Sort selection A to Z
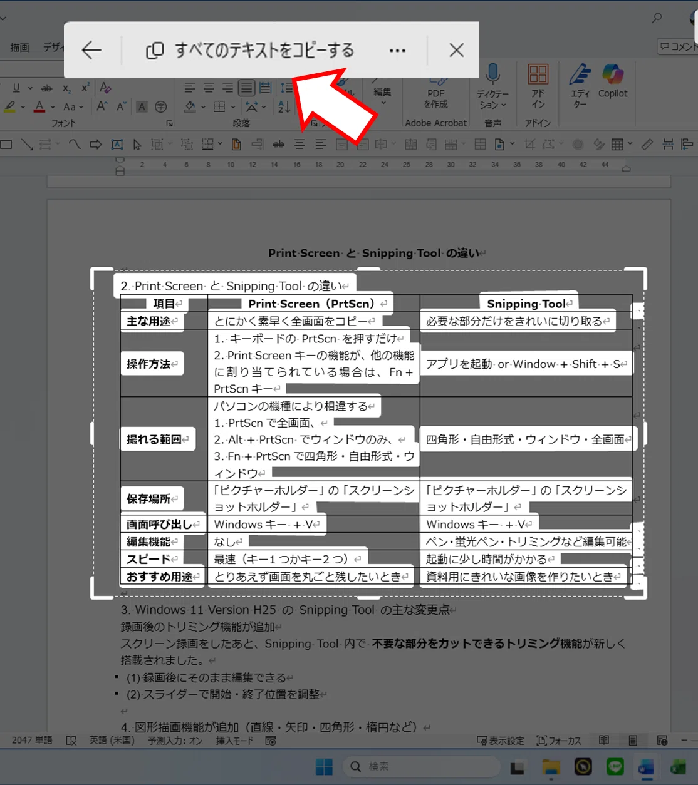This screenshot has height=785, width=698. point(284,107)
